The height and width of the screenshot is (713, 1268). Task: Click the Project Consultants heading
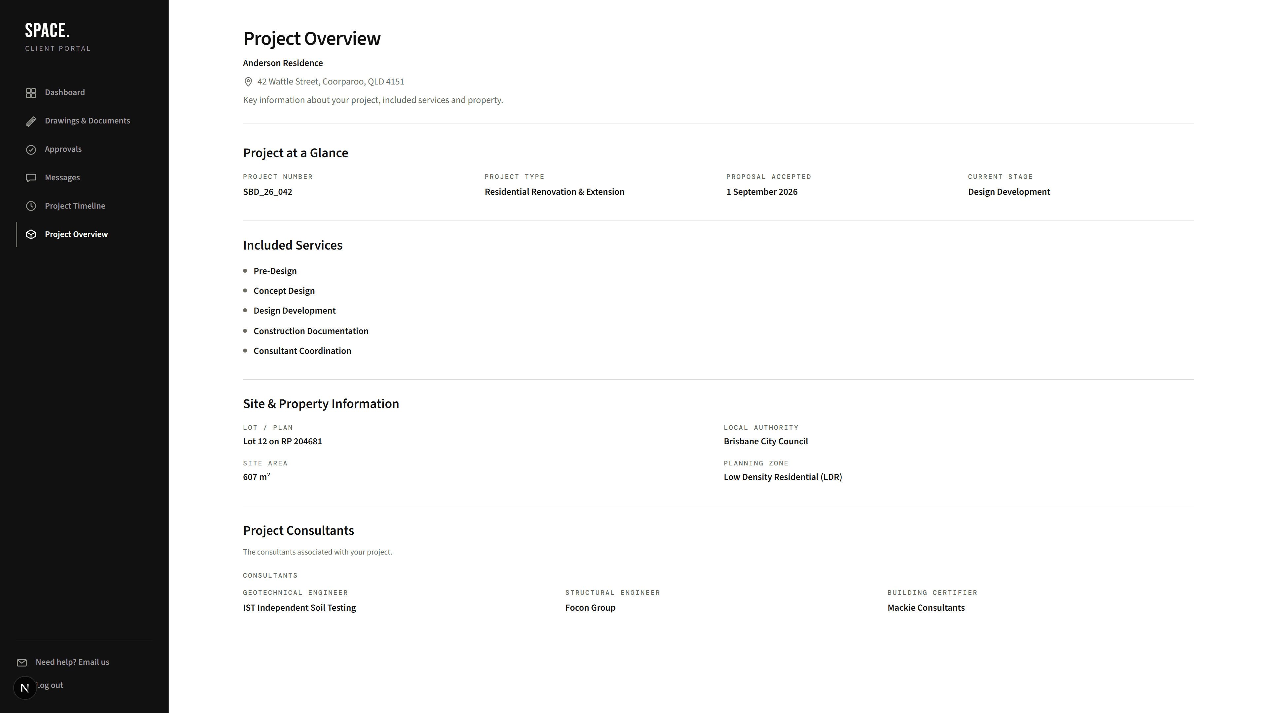298,530
